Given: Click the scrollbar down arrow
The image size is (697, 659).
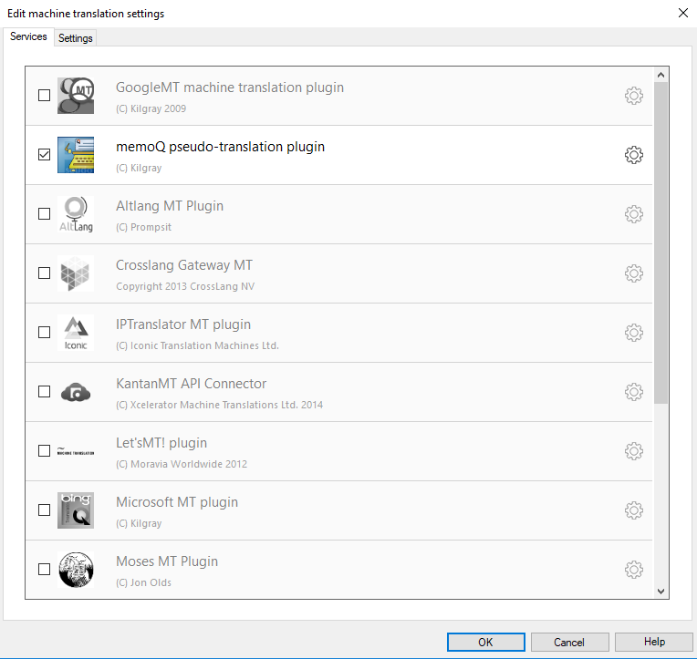Looking at the screenshot, I should [x=661, y=592].
